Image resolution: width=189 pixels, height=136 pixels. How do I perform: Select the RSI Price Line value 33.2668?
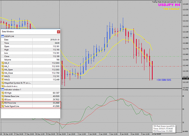[56, 103]
